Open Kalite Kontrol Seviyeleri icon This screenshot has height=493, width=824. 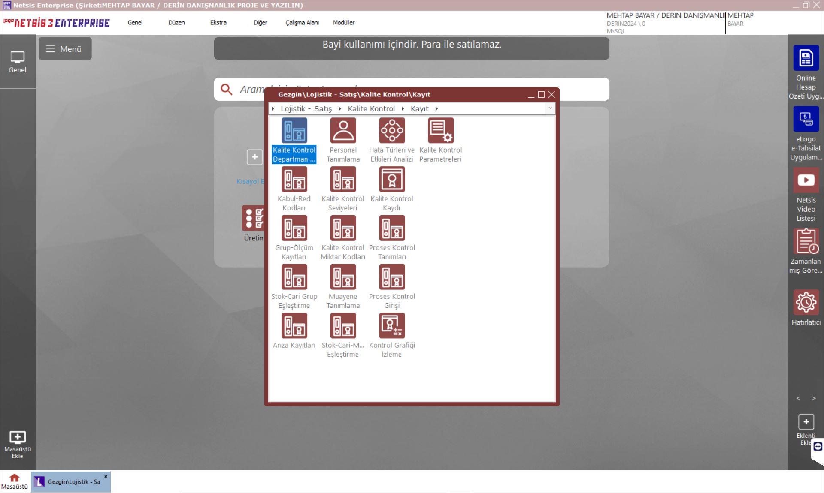[x=343, y=179]
